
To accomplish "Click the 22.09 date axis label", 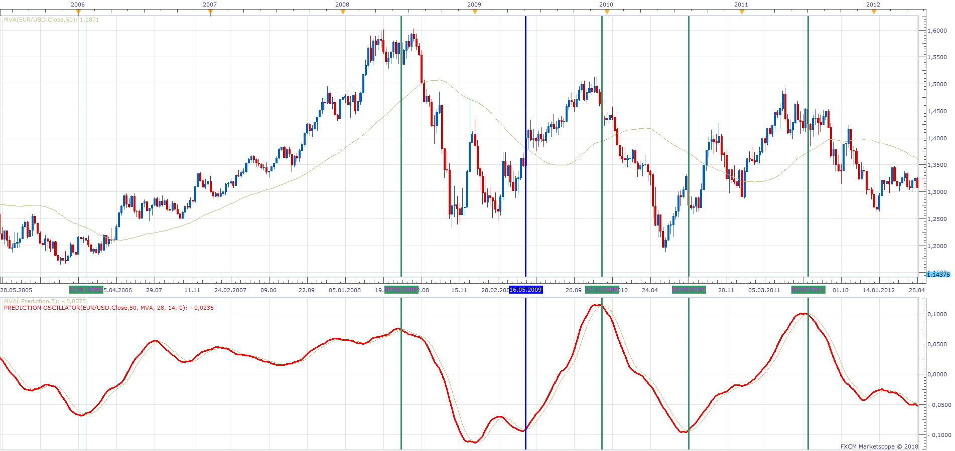I will coord(307,290).
